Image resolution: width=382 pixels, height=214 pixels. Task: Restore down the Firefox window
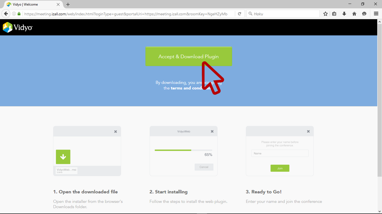tap(363, 4)
